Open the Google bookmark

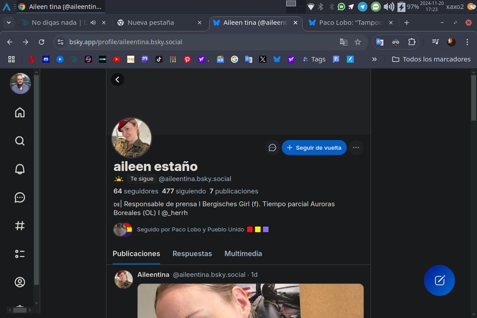click(x=234, y=59)
